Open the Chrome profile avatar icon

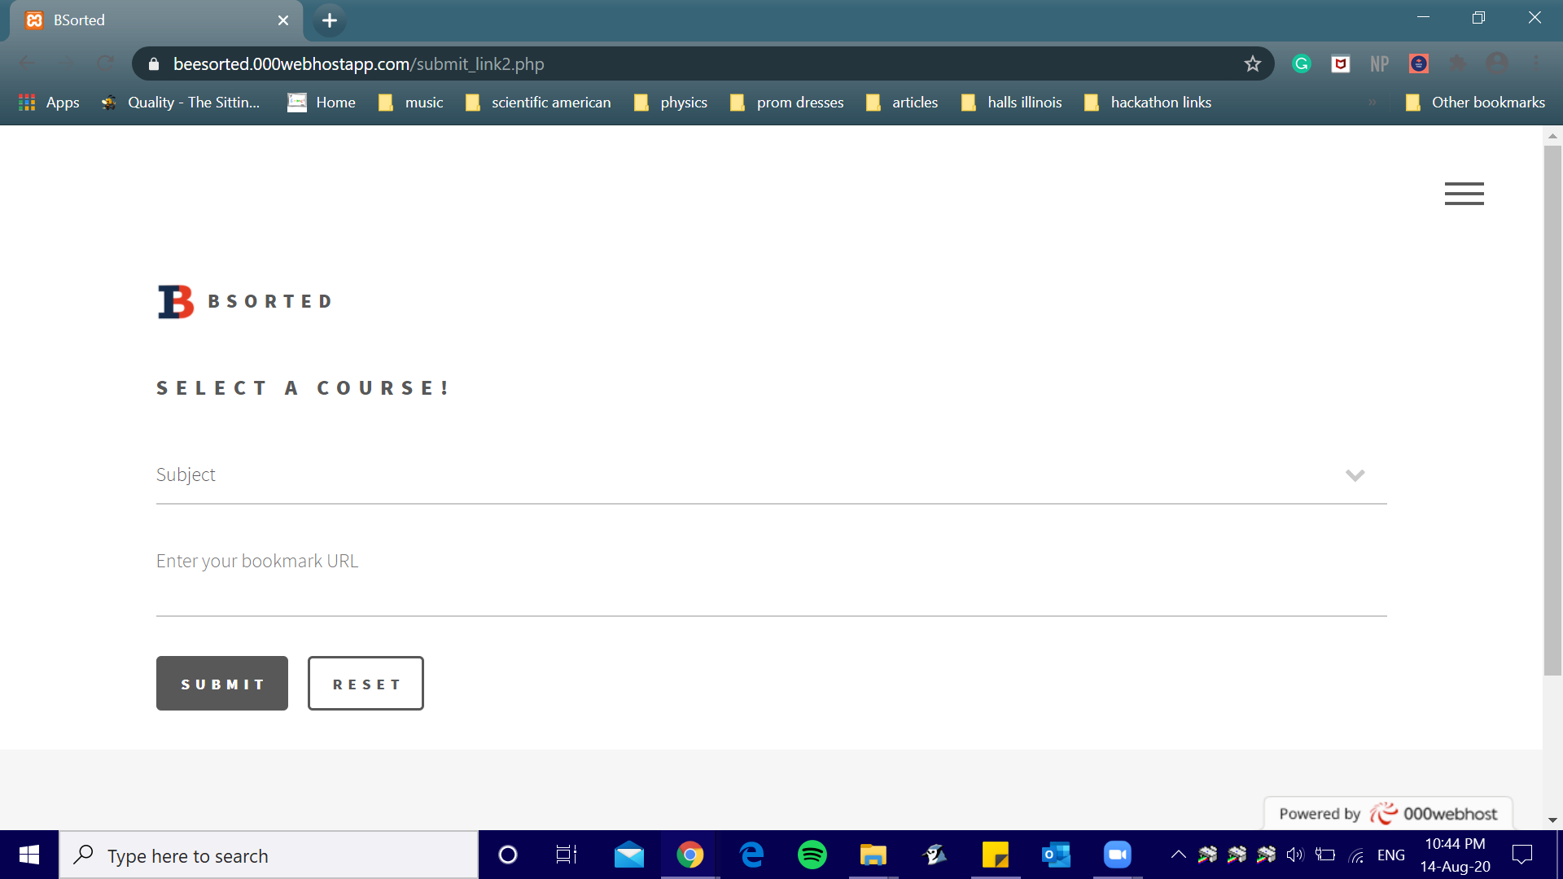(x=1497, y=63)
